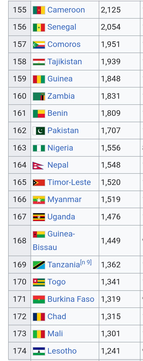Click the Nepal flag icon
This screenshot has width=143, height=361.
38,165
